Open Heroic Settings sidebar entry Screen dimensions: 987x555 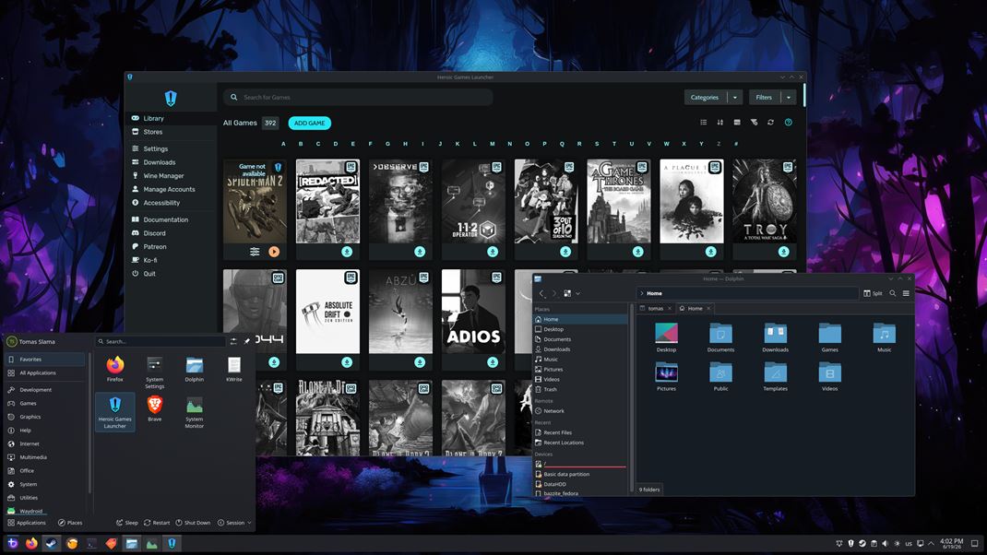(171, 149)
